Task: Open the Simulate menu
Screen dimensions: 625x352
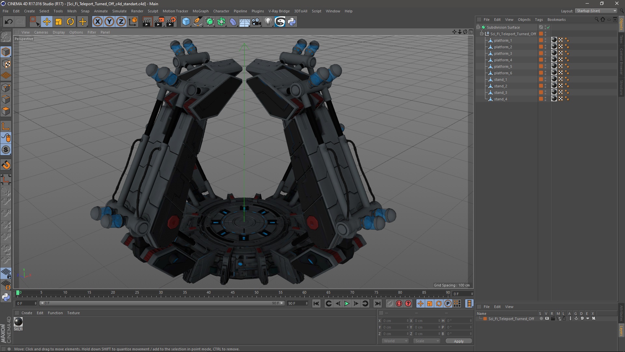Action: [x=119, y=11]
